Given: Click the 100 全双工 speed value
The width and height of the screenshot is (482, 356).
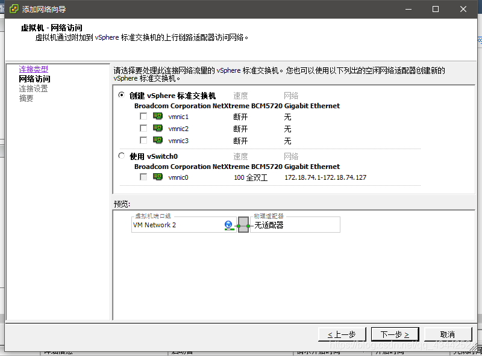Looking at the screenshot, I should 251,177.
